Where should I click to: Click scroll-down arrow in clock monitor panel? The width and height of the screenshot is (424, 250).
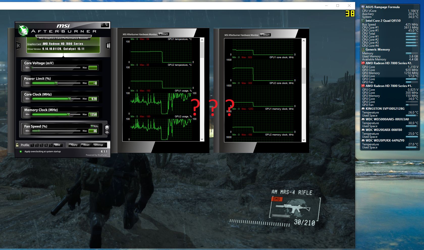coord(304,140)
